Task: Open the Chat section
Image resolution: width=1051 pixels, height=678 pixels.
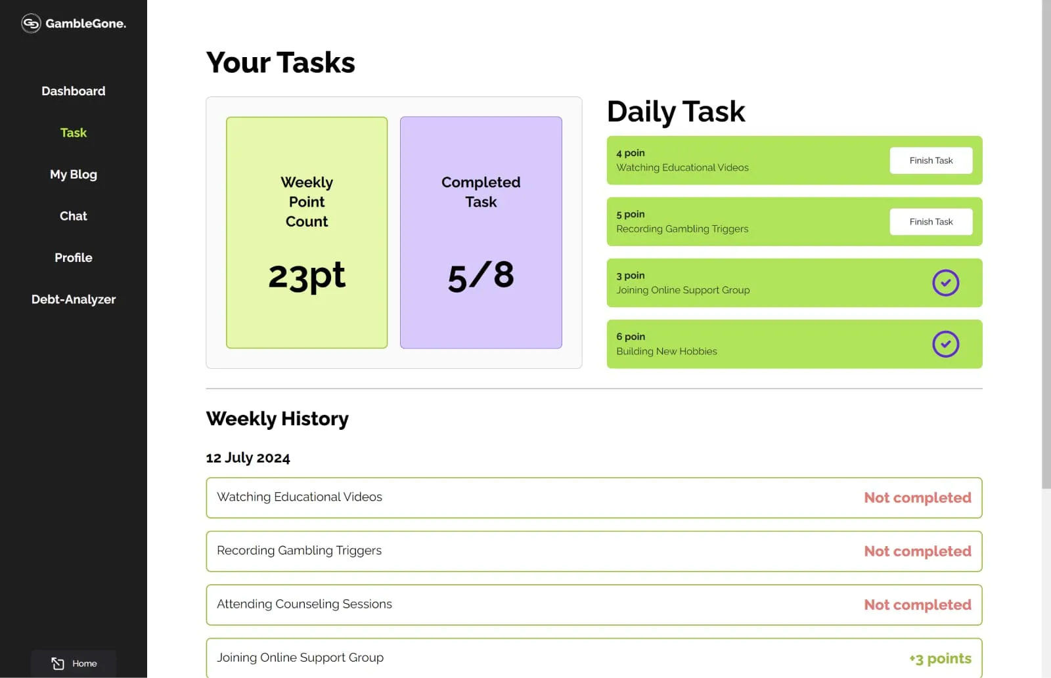Action: tap(73, 215)
